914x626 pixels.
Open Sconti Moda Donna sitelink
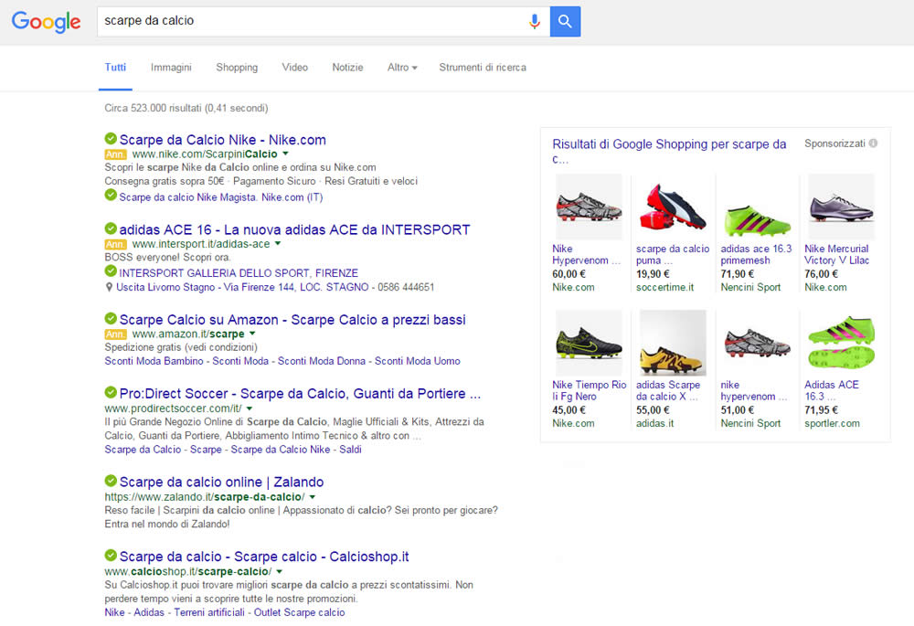point(322,361)
